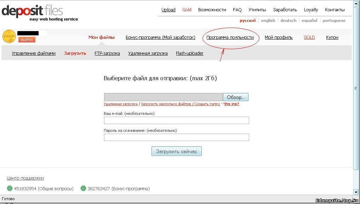Click the green icon beside 451832954
Screen dimensions: 360x204
(10, 189)
